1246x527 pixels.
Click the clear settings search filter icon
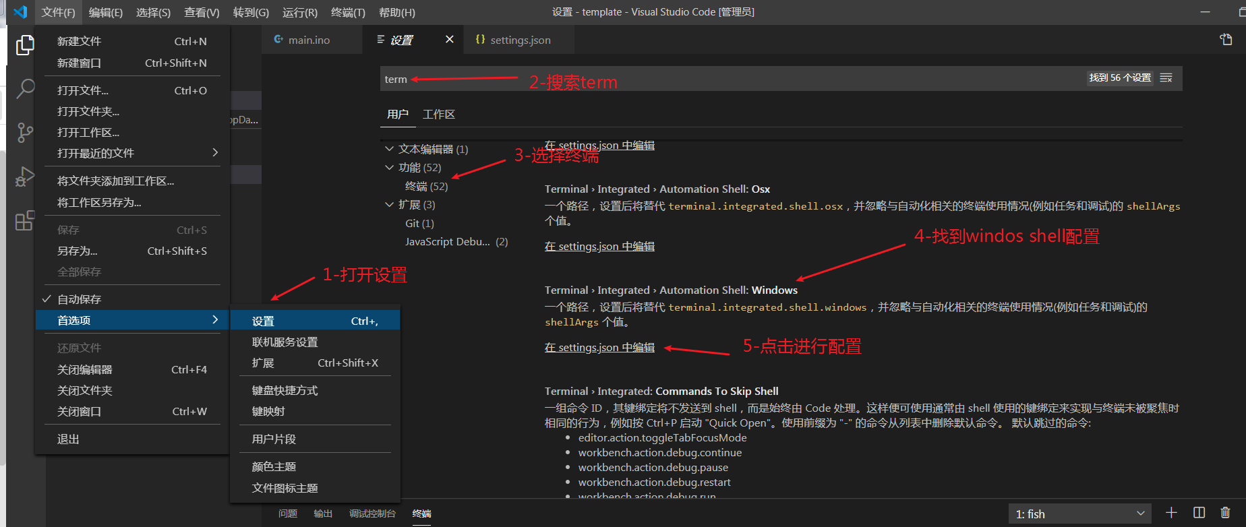point(1166,78)
